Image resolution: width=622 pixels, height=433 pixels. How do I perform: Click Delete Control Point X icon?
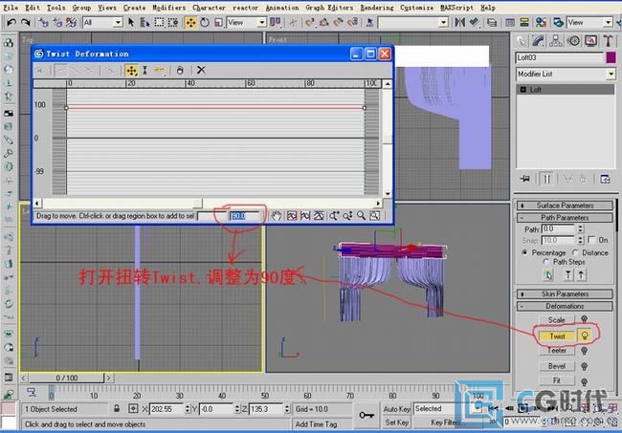[201, 70]
